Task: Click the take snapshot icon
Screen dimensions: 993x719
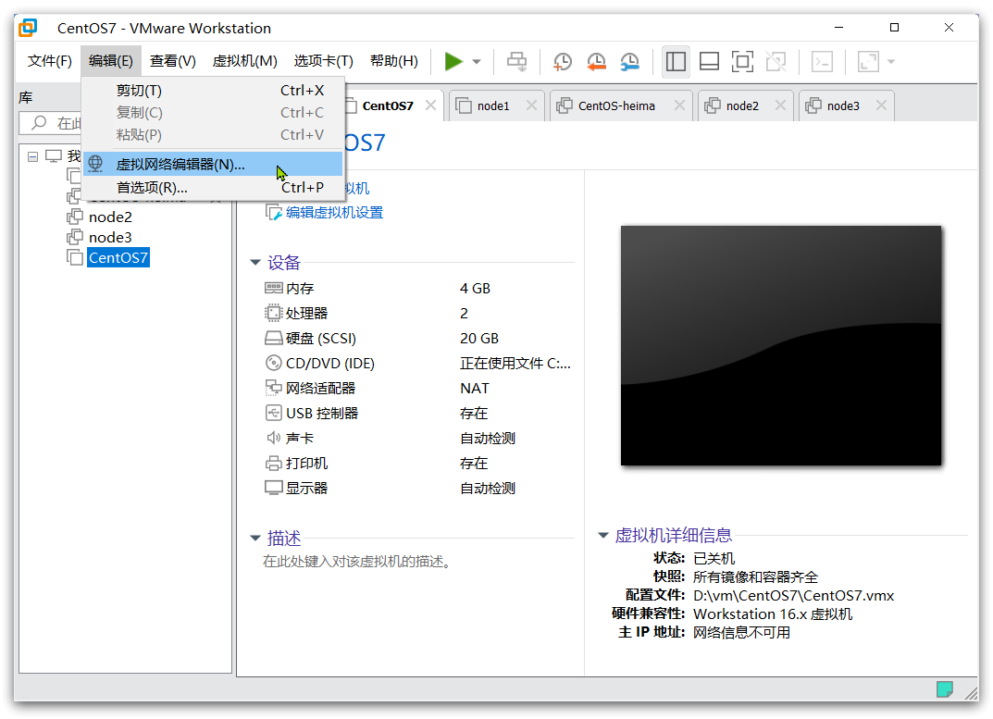Action: [x=562, y=62]
